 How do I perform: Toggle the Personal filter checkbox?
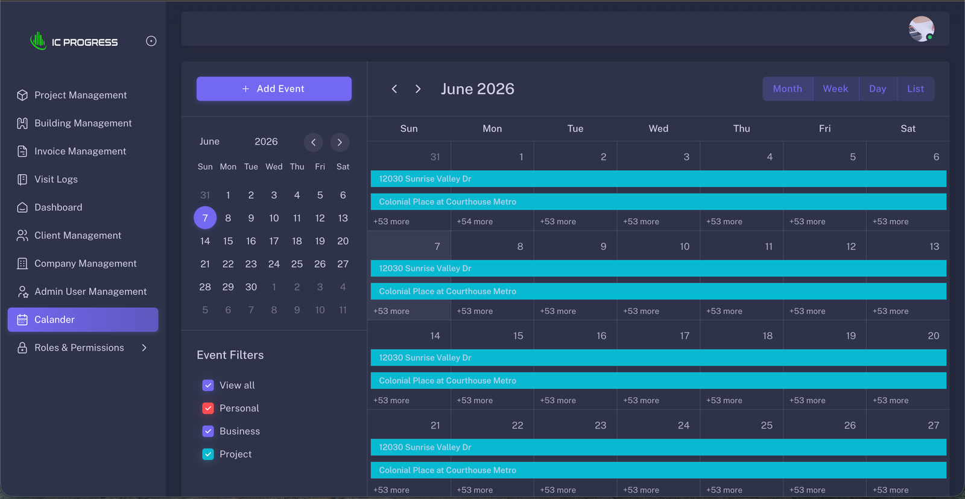pyautogui.click(x=208, y=408)
